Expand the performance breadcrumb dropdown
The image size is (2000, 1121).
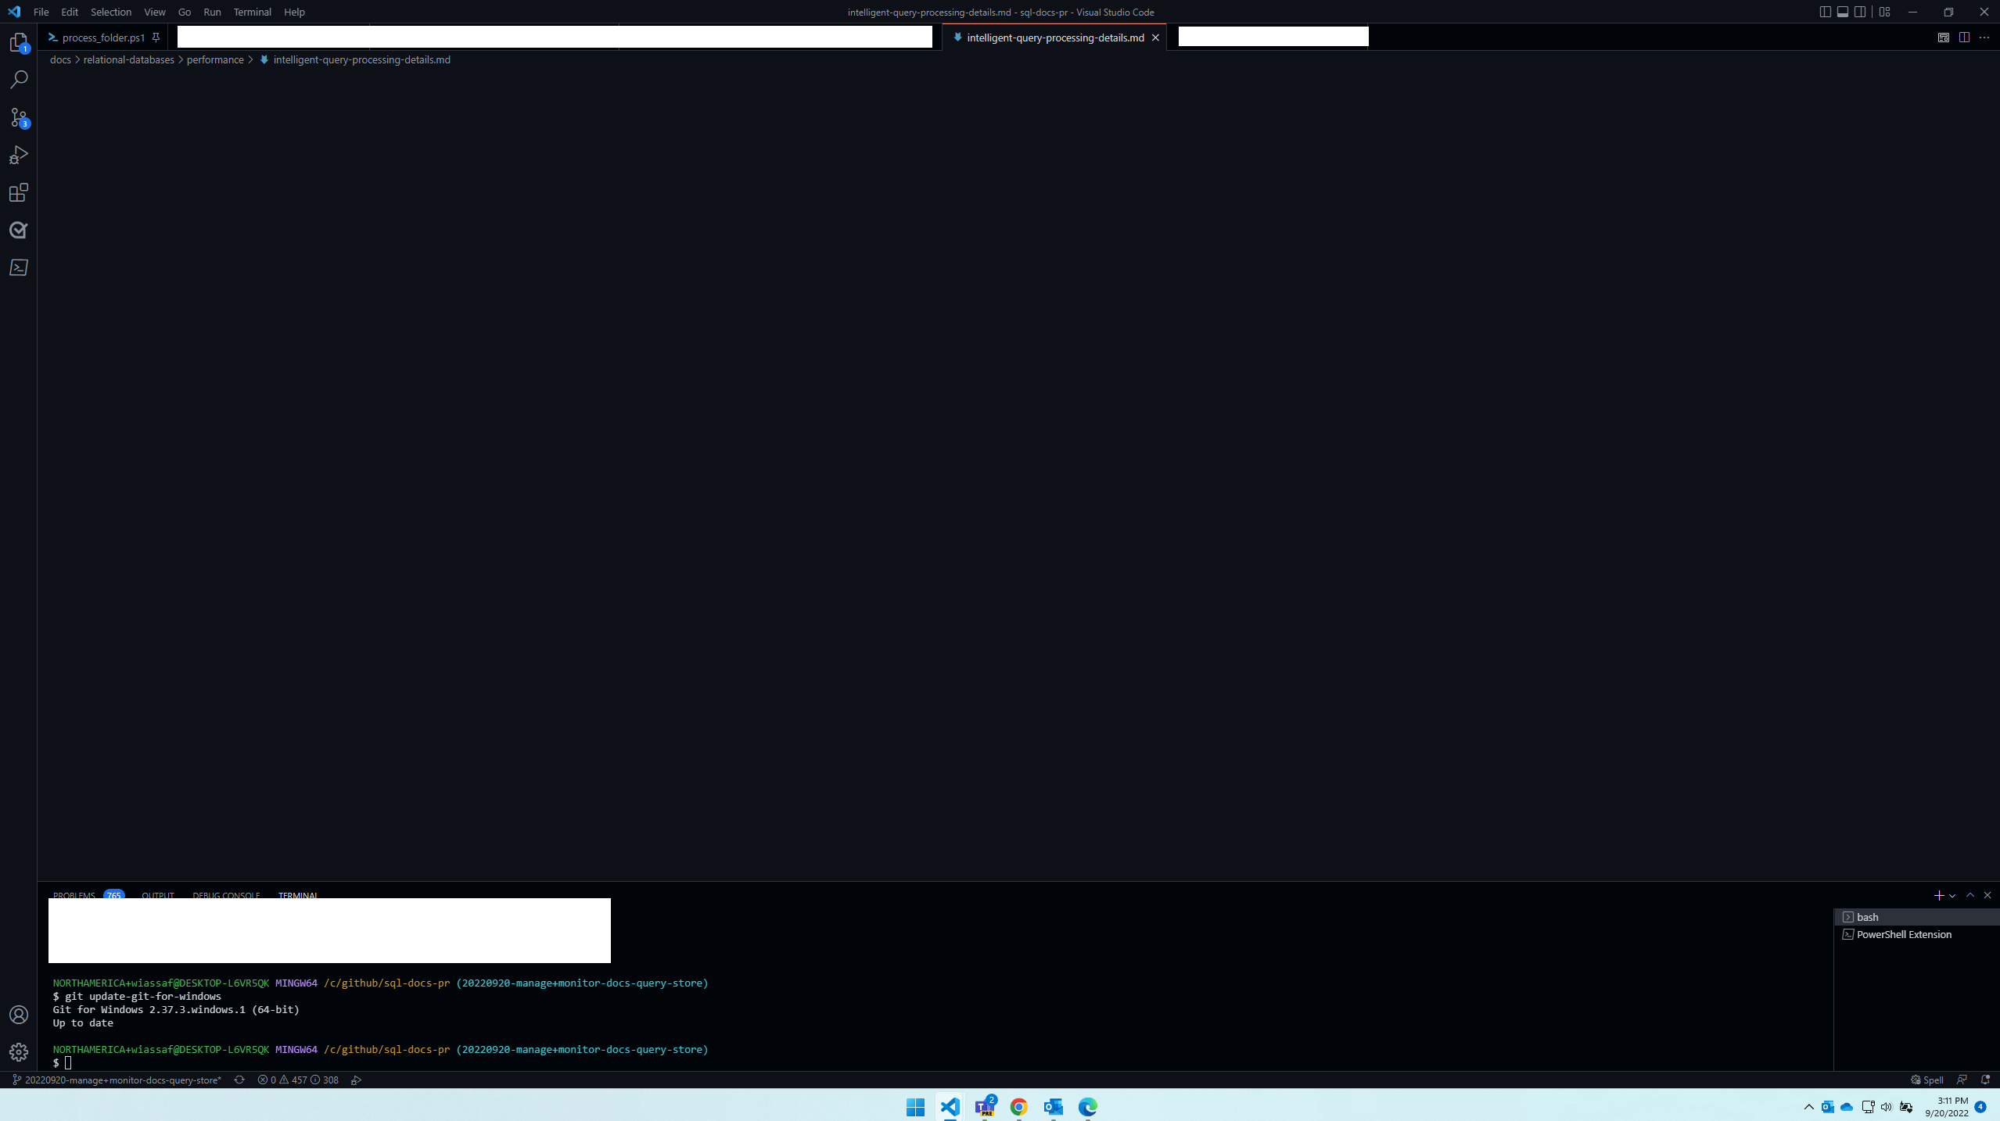[x=216, y=59]
